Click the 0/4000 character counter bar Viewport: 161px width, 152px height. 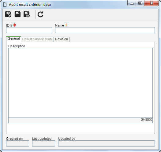(x=80, y=120)
